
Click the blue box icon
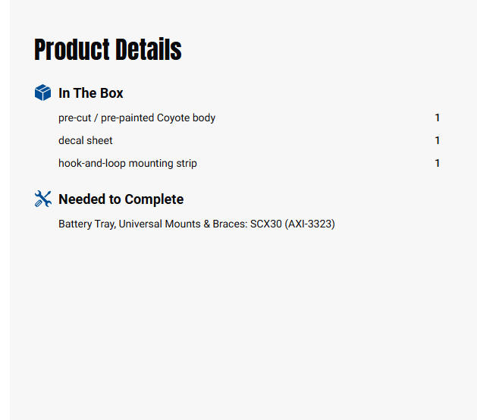tap(43, 92)
